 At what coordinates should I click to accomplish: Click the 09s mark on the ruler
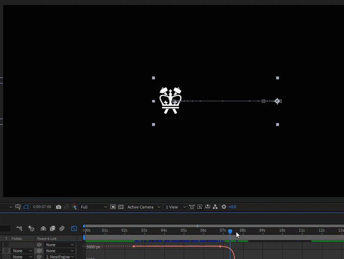[x=262, y=230]
